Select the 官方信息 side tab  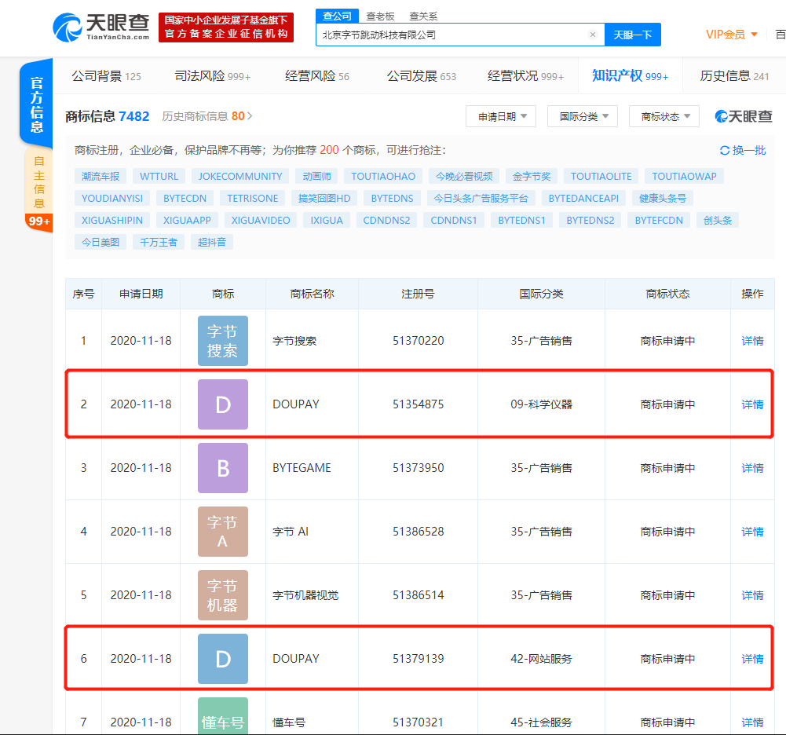36,104
